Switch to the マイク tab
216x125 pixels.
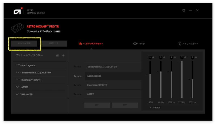point(139,44)
